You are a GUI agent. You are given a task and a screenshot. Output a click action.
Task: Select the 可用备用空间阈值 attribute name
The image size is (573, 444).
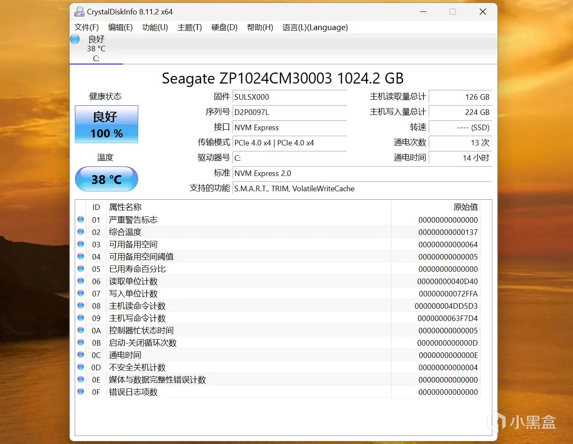pyautogui.click(x=141, y=257)
